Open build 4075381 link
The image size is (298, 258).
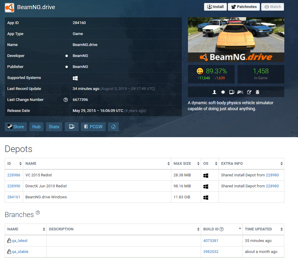[211, 241]
